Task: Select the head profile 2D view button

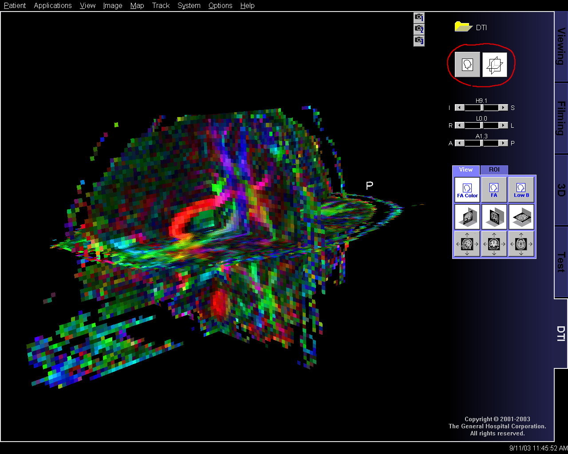Action: click(x=467, y=65)
